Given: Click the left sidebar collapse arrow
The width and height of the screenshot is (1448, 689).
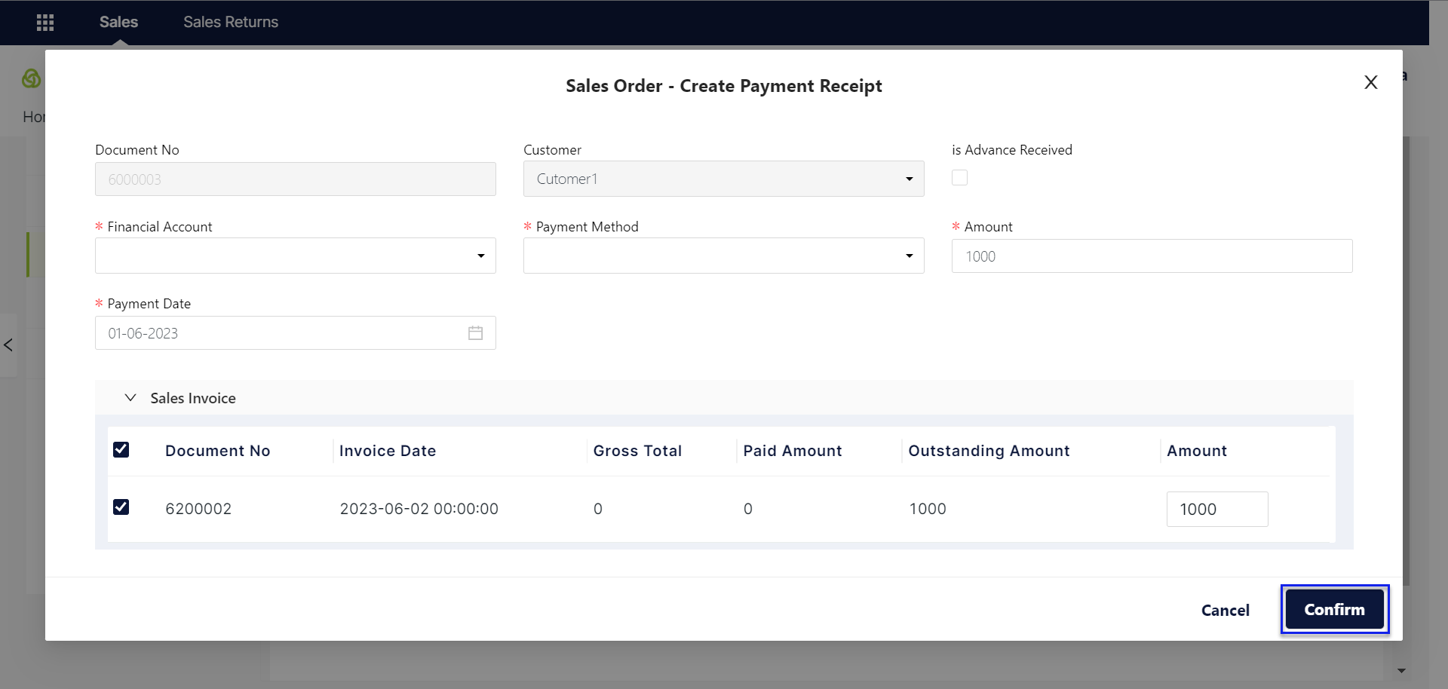Looking at the screenshot, I should [8, 345].
